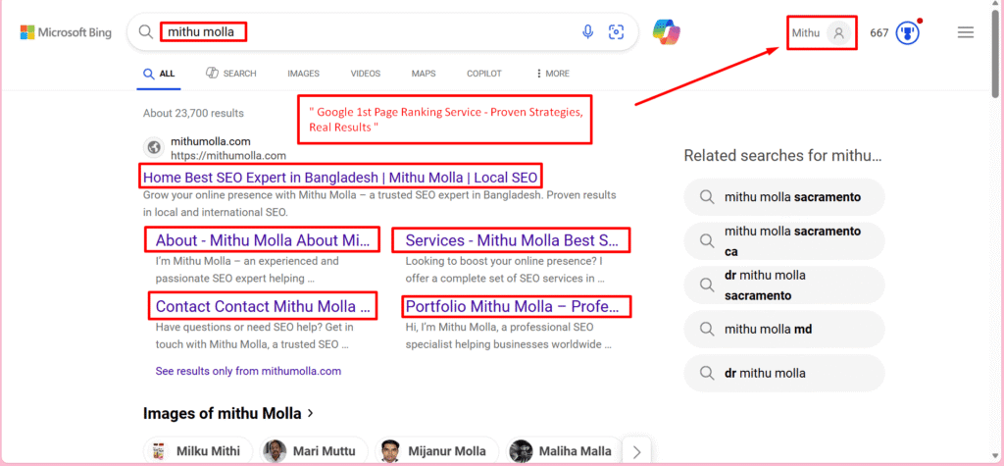Click the search magnifier icon in search box

146,32
